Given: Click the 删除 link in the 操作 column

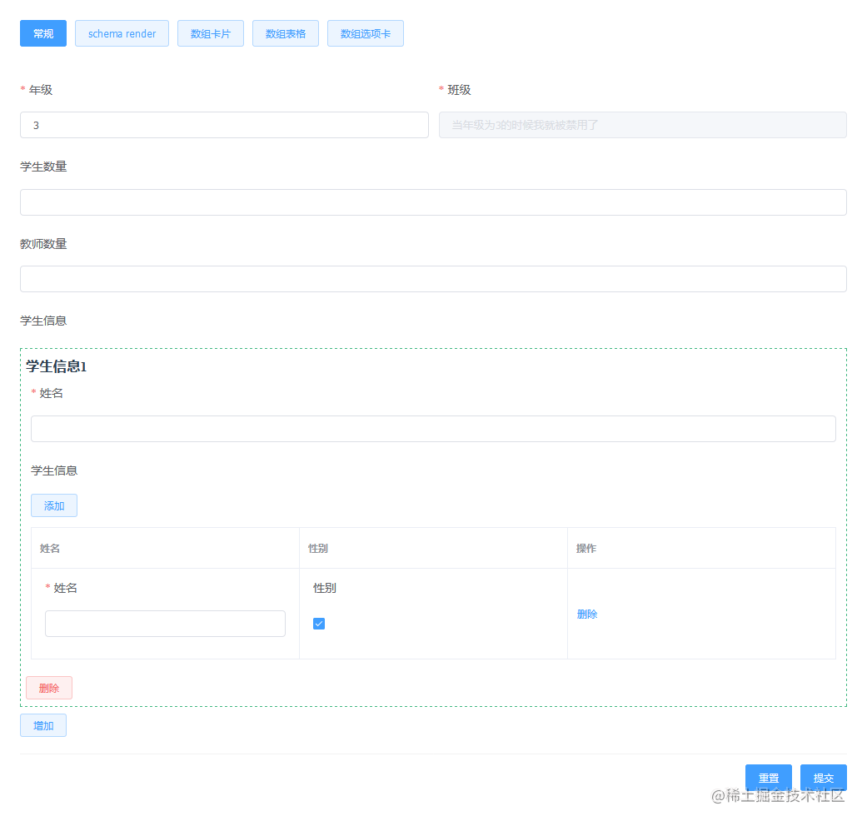Looking at the screenshot, I should 587,614.
